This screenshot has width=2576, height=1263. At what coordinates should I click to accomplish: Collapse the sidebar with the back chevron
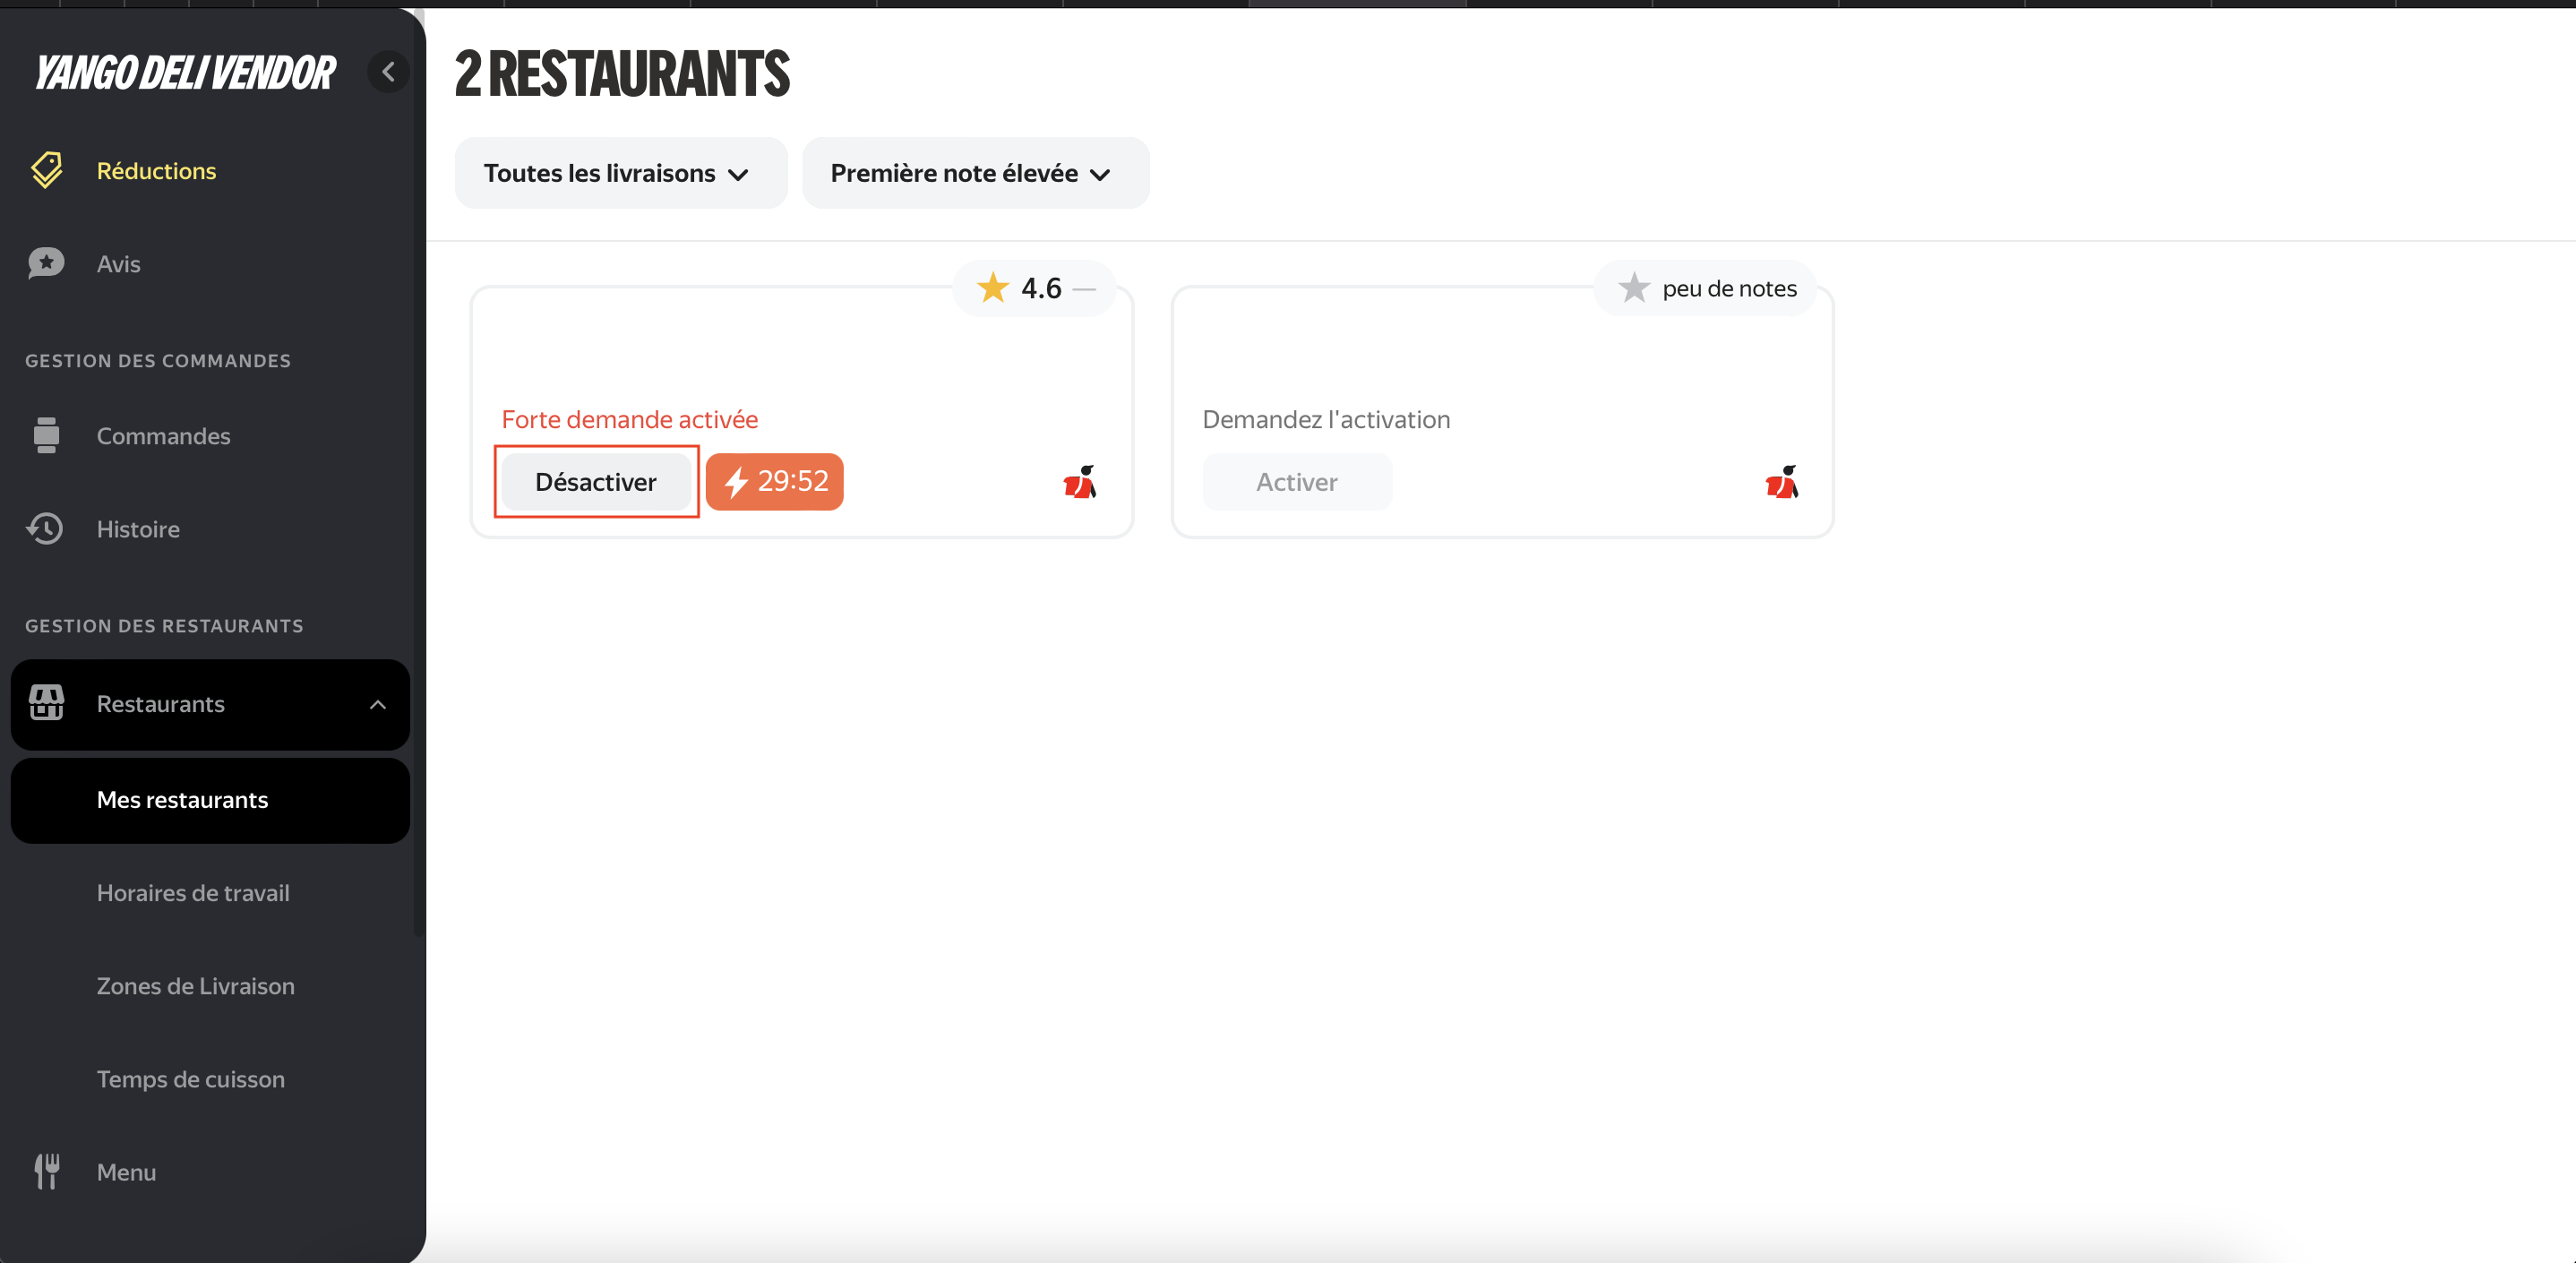388,72
